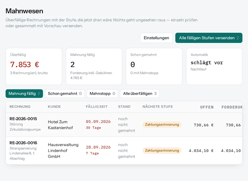Show Alle überfälligen tab
This screenshot has height=181, width=248.
coord(140,94)
